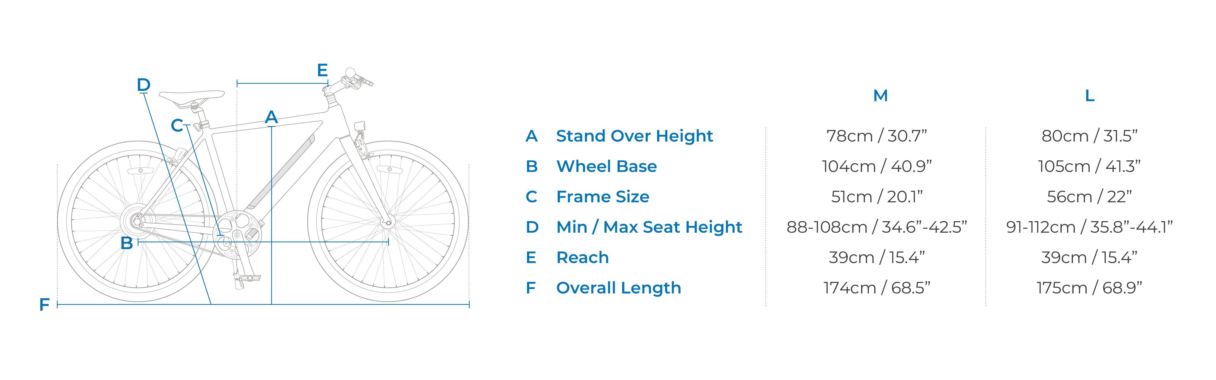Click the Wheel Base row label
This screenshot has height=380, width=1216.
[606, 166]
